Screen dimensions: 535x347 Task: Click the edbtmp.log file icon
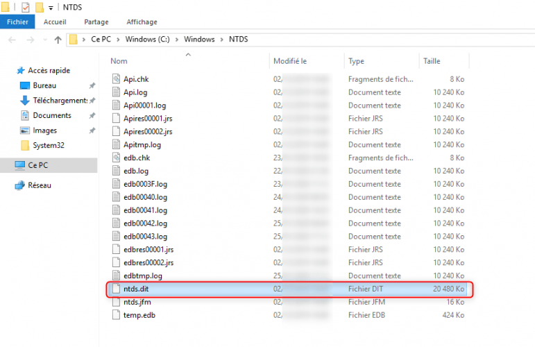[116, 276]
